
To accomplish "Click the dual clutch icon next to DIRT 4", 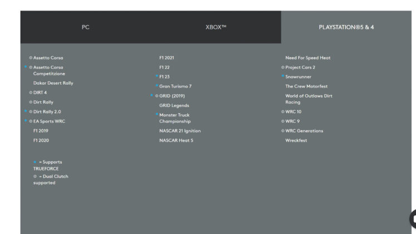I will pyautogui.click(x=31, y=92).
